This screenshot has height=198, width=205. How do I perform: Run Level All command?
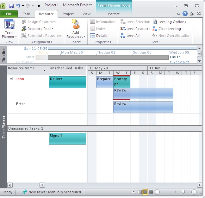130,36
